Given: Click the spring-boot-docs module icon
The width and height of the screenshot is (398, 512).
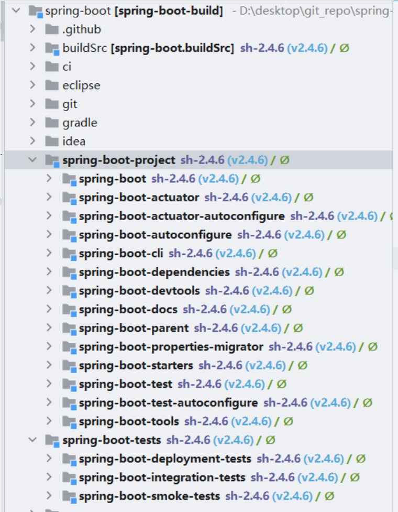Looking at the screenshot, I should [69, 310].
